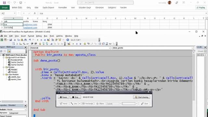Screen dimensions: 208x117
Task: Open Object Browser via toolbar icon
Action: pyautogui.click(x=60, y=40)
